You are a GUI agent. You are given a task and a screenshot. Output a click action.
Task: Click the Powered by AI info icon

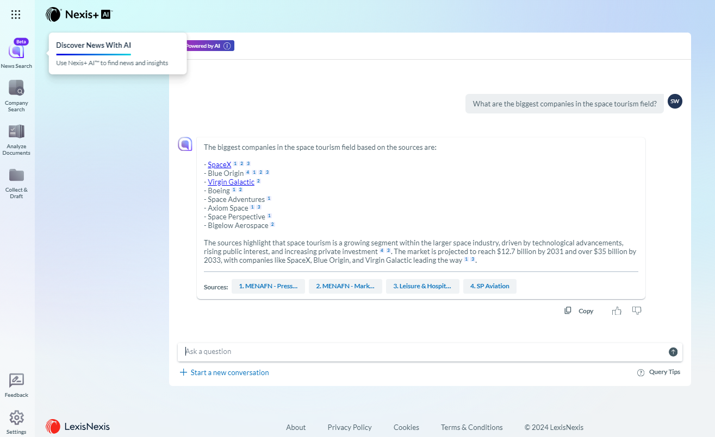coord(227,46)
